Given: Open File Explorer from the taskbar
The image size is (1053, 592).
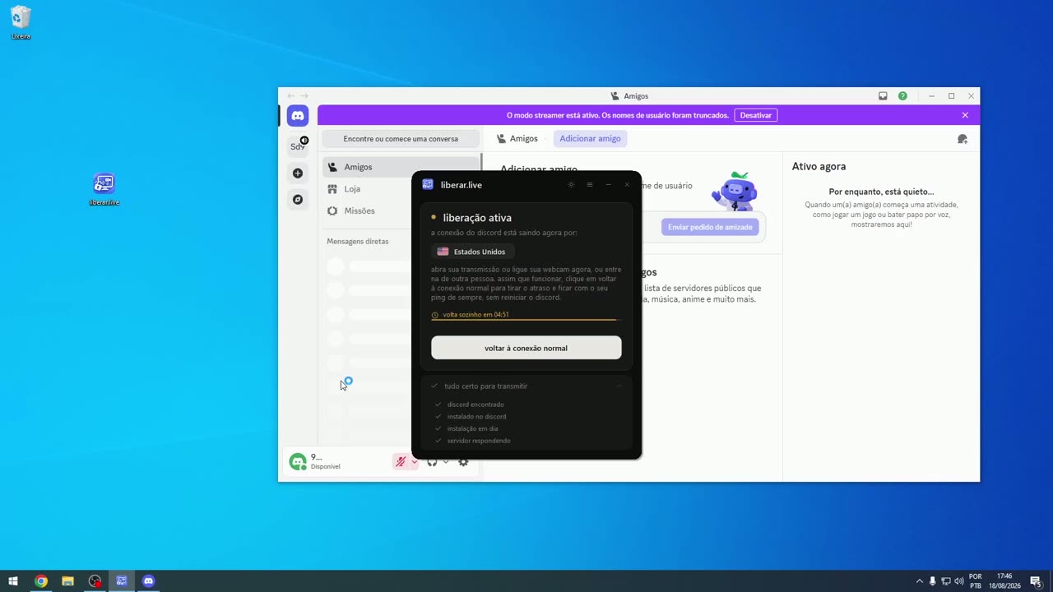Looking at the screenshot, I should [67, 581].
